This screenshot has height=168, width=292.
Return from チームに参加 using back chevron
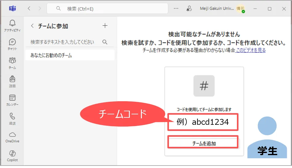tap(32, 26)
